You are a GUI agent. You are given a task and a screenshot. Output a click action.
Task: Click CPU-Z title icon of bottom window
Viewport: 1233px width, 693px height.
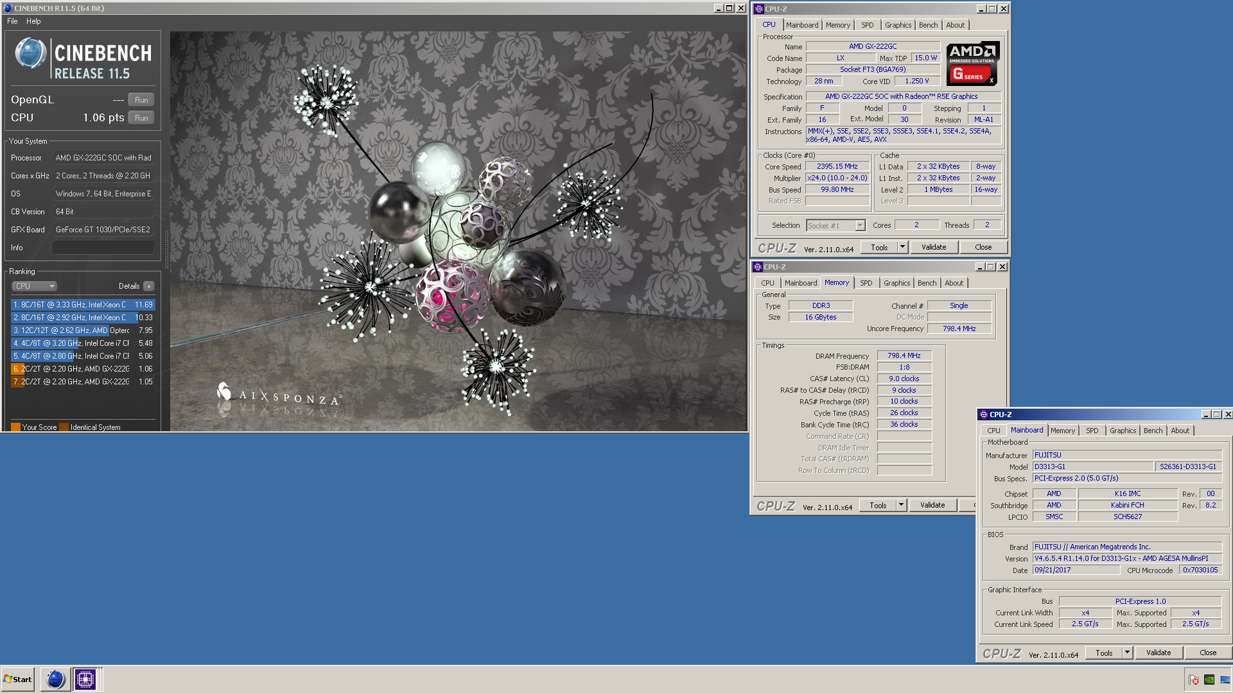click(984, 415)
